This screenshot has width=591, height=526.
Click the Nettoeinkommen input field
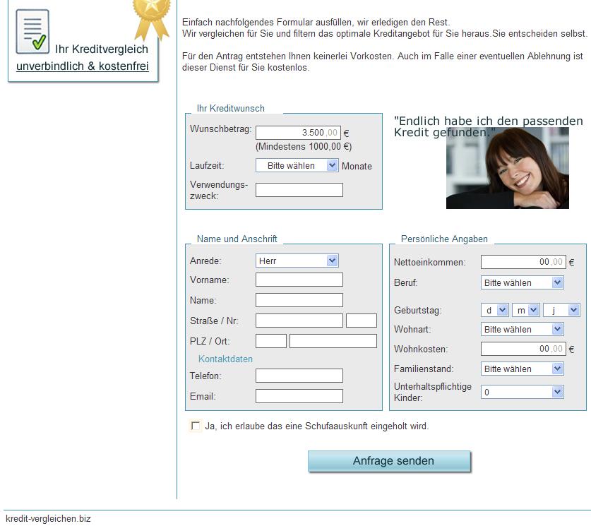[523, 262]
